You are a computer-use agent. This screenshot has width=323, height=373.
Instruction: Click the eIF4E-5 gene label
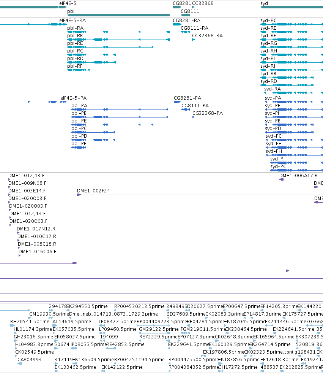click(68, 3)
